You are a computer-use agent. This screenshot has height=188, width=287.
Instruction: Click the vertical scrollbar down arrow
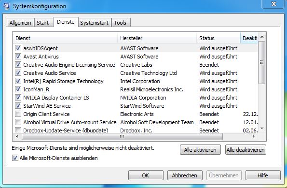(x=262, y=129)
